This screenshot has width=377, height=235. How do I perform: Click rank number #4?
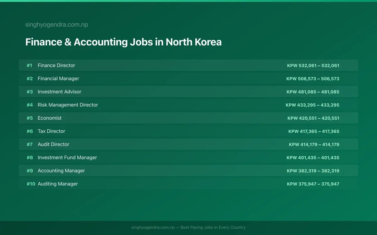[x=30, y=105]
